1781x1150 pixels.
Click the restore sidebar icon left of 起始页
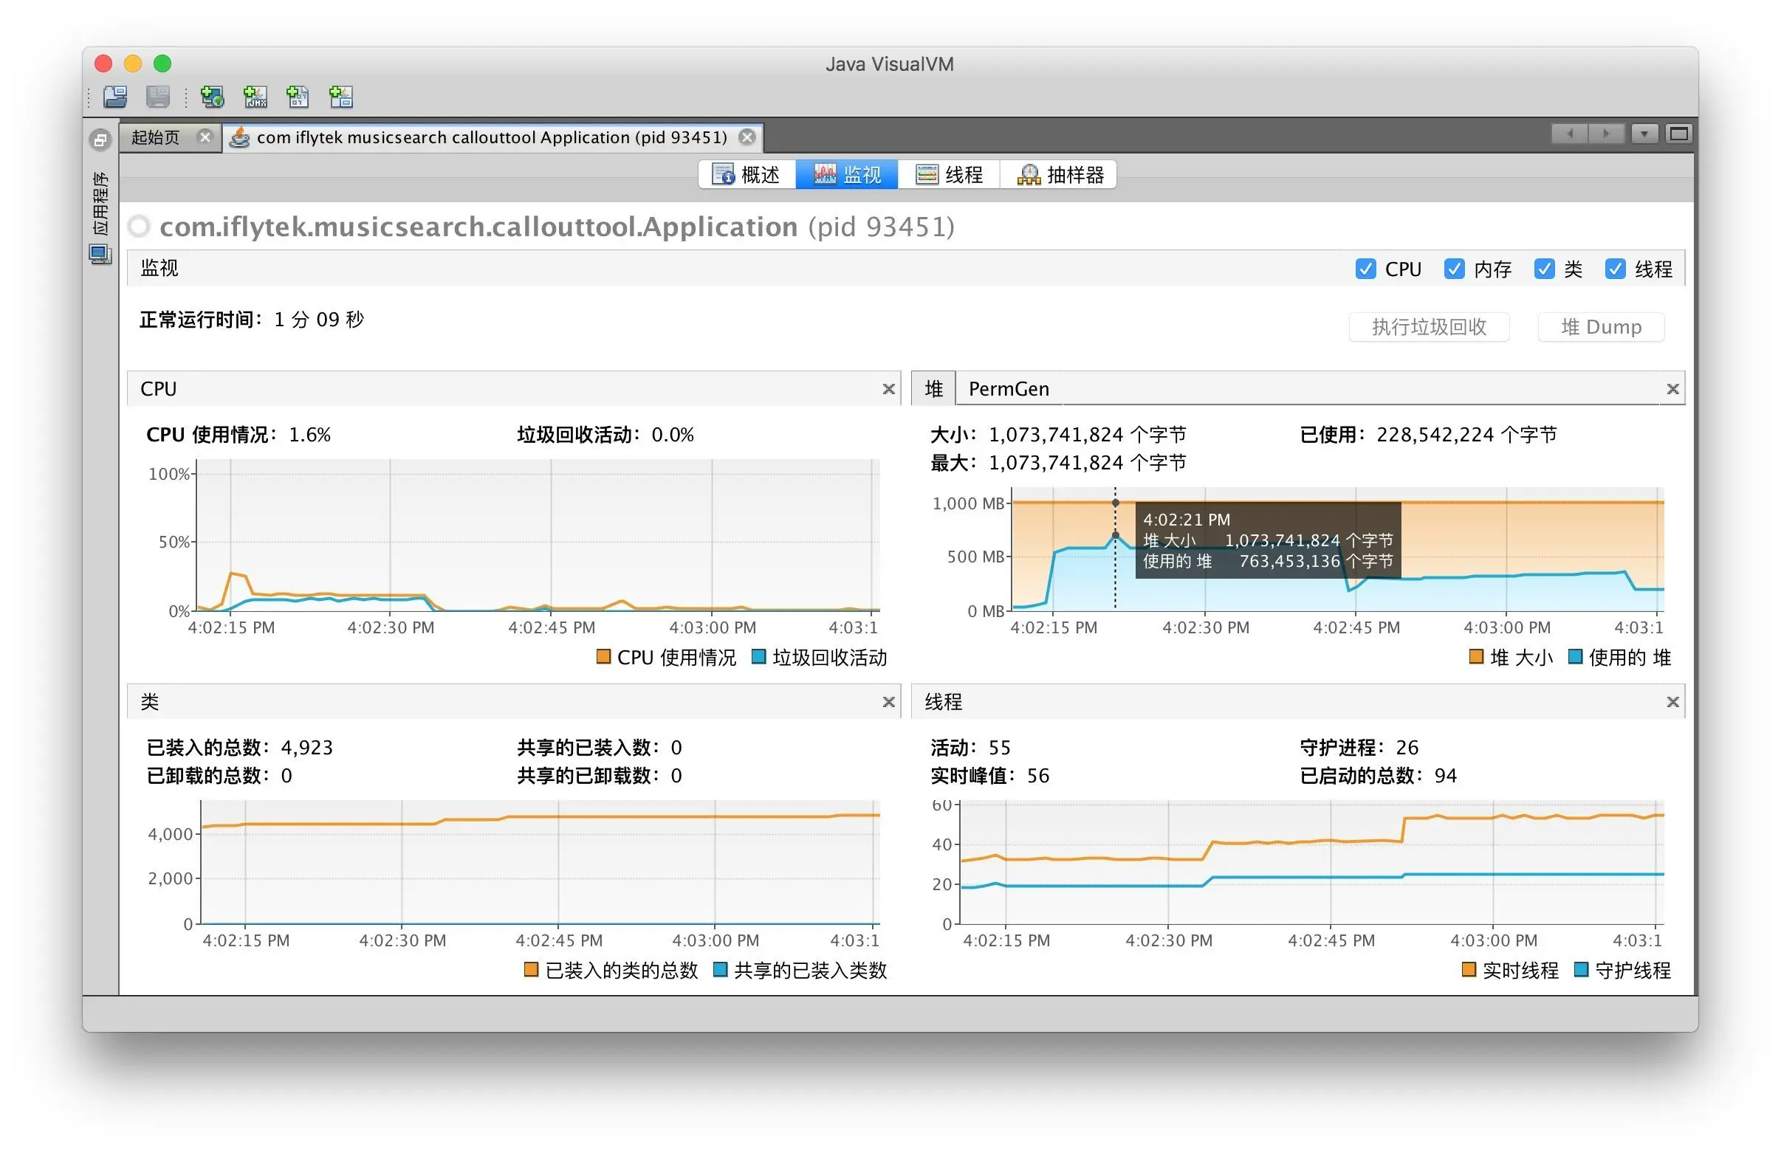(100, 140)
